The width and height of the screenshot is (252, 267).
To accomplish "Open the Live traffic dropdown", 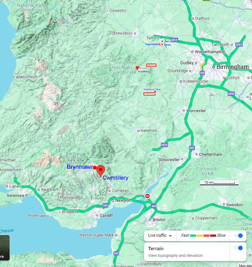I will (160, 236).
